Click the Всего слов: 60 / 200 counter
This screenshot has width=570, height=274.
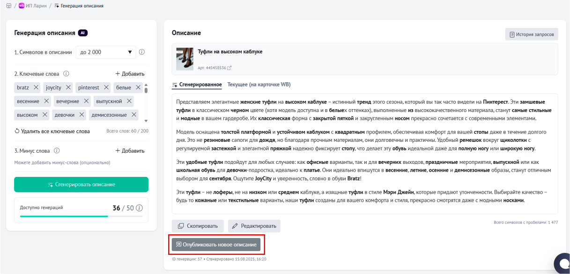point(127,131)
